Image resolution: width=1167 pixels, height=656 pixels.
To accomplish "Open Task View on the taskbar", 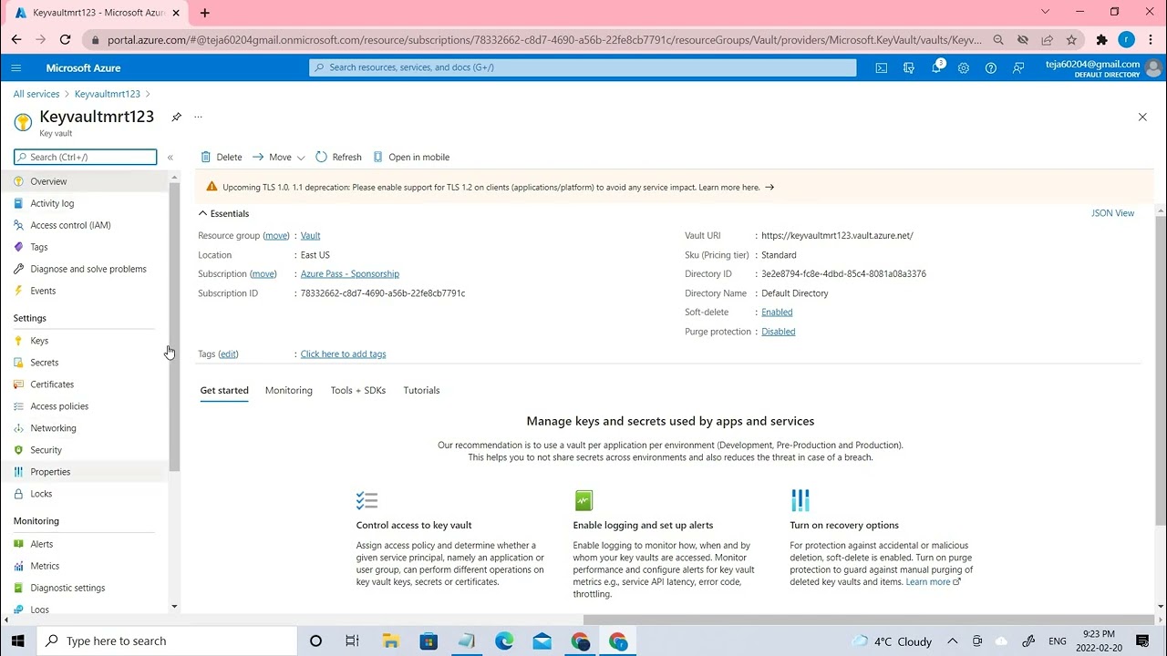I will pyautogui.click(x=352, y=641).
